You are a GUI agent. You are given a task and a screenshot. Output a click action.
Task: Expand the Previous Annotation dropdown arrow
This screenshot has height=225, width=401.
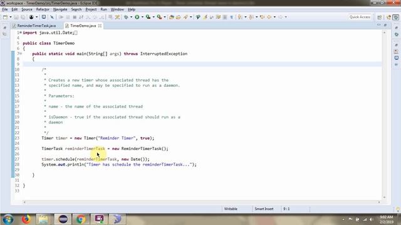click(256, 17)
